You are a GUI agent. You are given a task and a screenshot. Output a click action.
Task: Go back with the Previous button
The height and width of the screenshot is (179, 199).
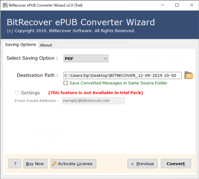(x=143, y=164)
